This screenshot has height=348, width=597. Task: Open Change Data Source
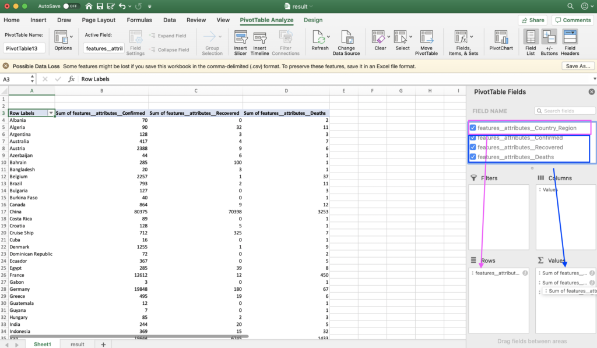pyautogui.click(x=346, y=43)
